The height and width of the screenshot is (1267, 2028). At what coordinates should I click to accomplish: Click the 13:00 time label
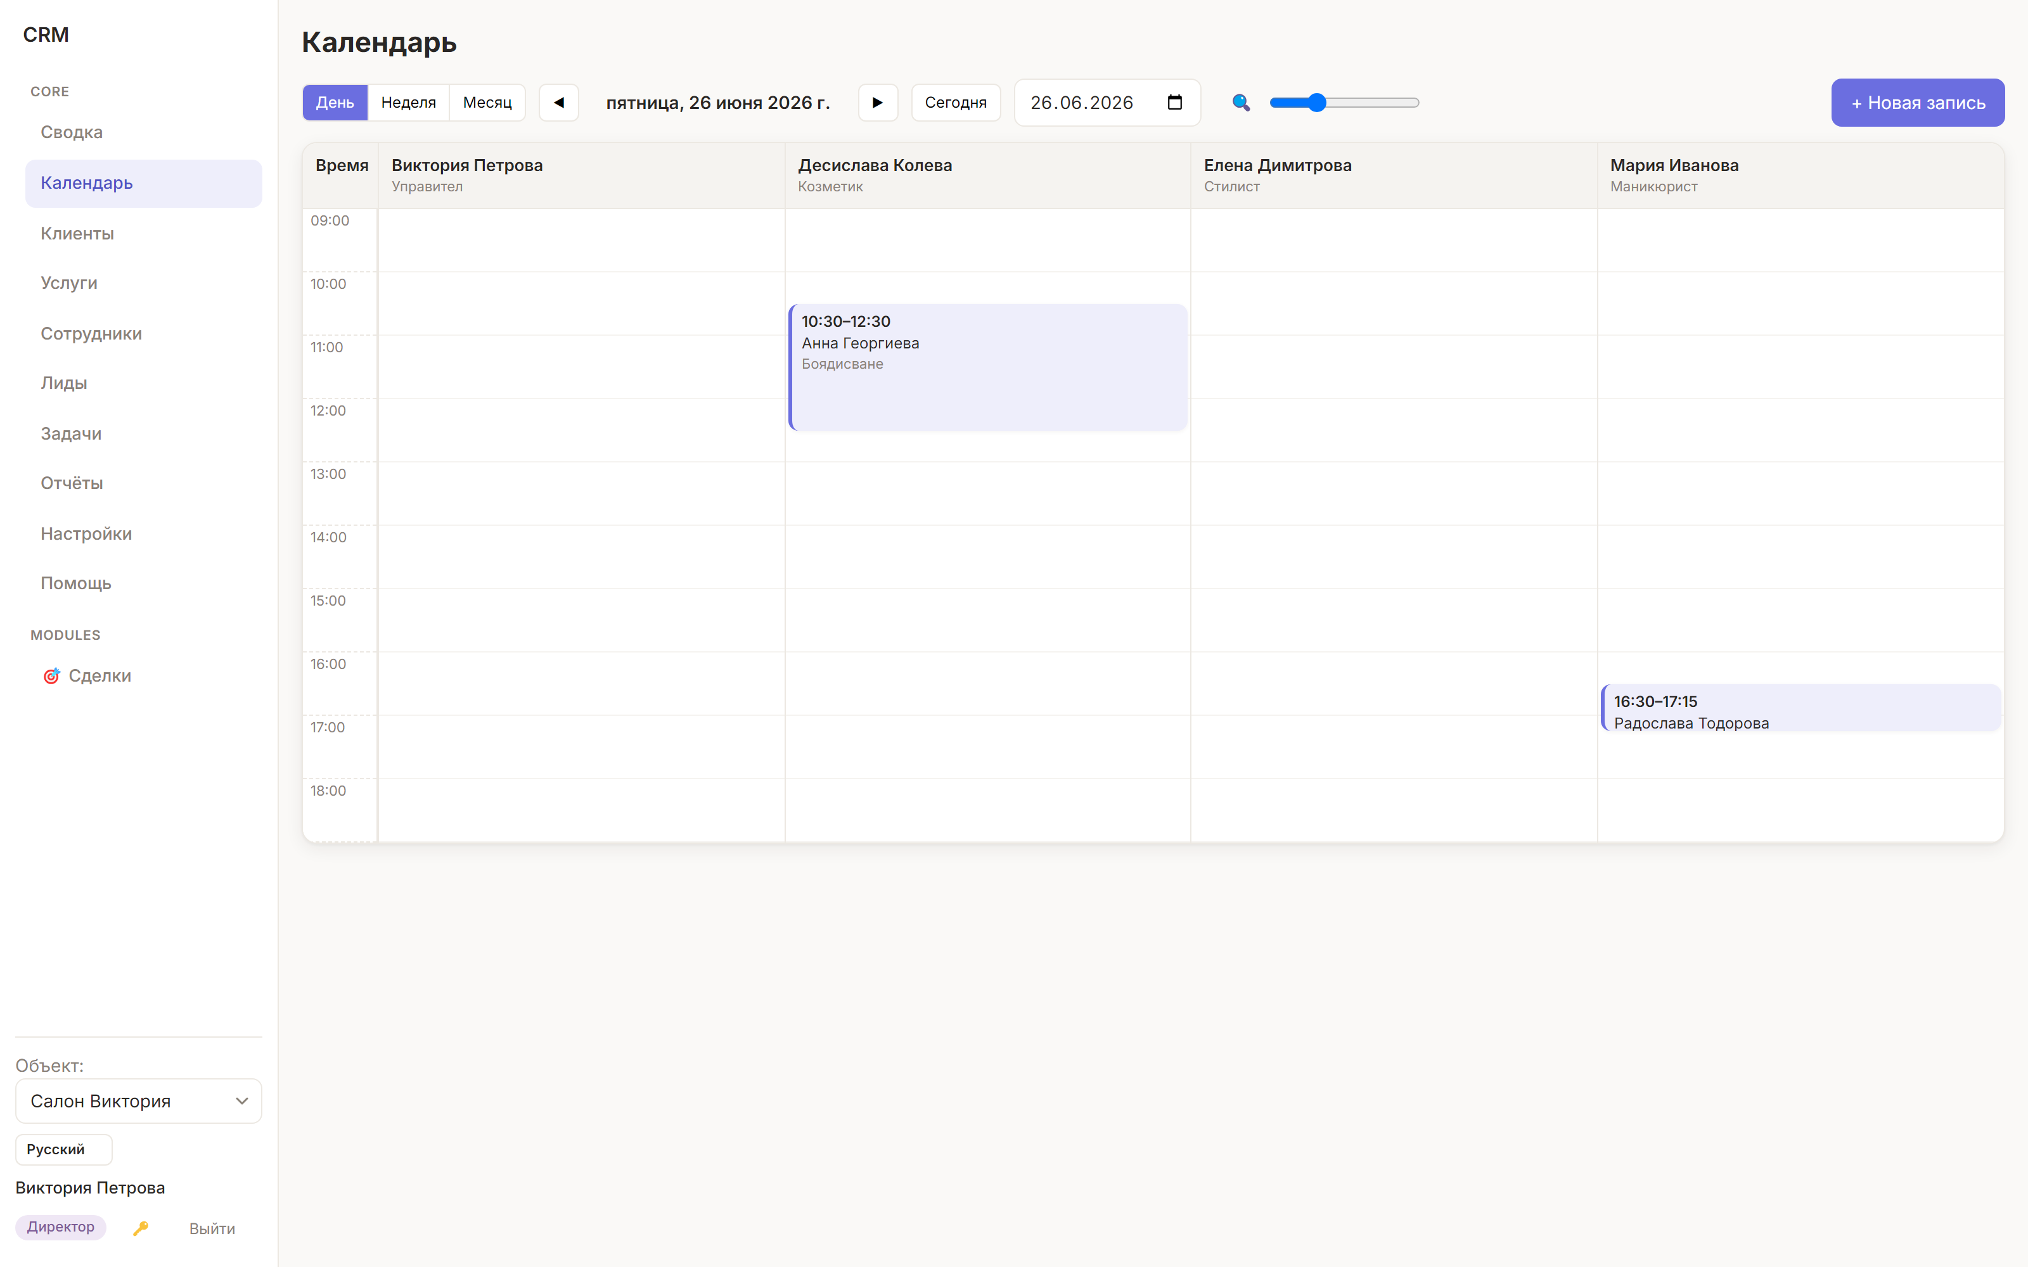(x=328, y=474)
